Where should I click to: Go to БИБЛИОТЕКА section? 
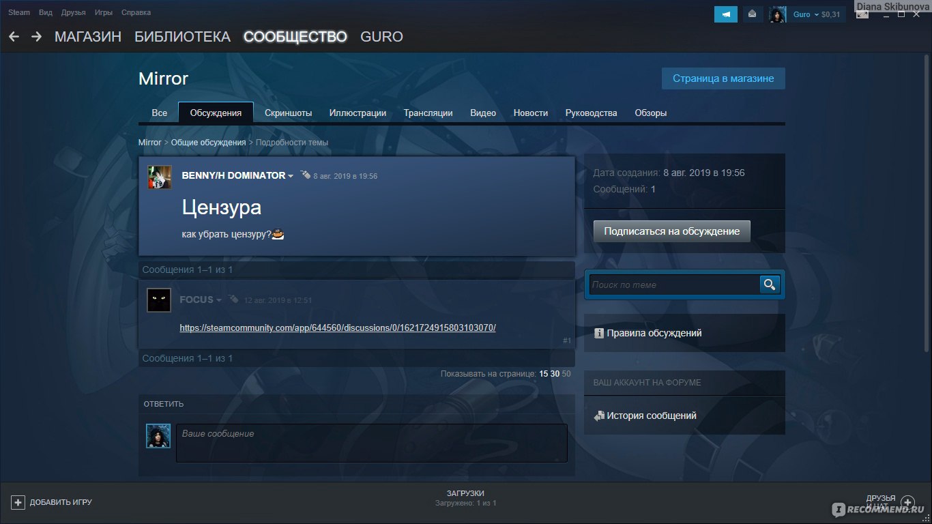click(183, 37)
